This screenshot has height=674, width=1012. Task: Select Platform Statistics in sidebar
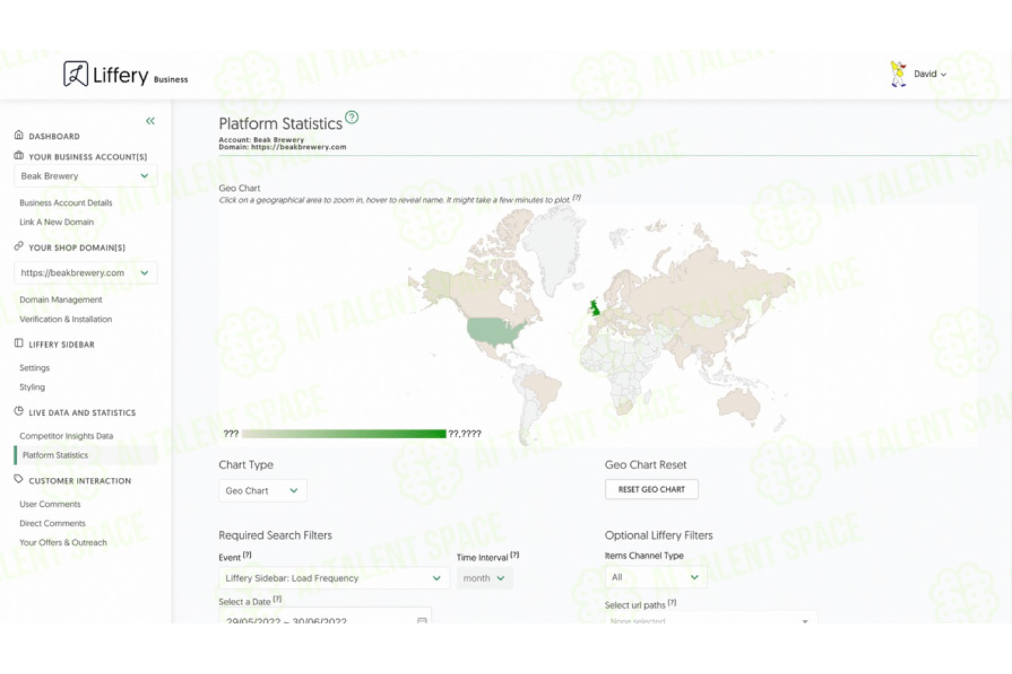click(x=86, y=455)
